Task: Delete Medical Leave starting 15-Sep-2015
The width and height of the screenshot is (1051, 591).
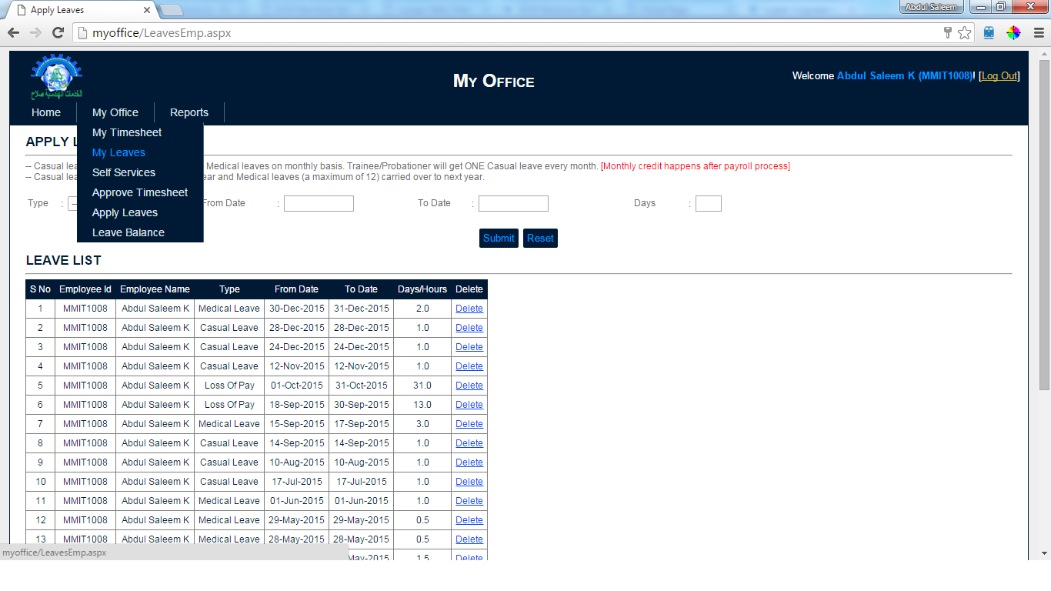Action: [469, 424]
